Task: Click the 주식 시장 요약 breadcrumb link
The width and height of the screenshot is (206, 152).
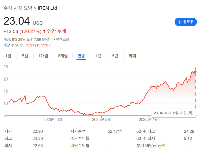Action: [x=18, y=8]
